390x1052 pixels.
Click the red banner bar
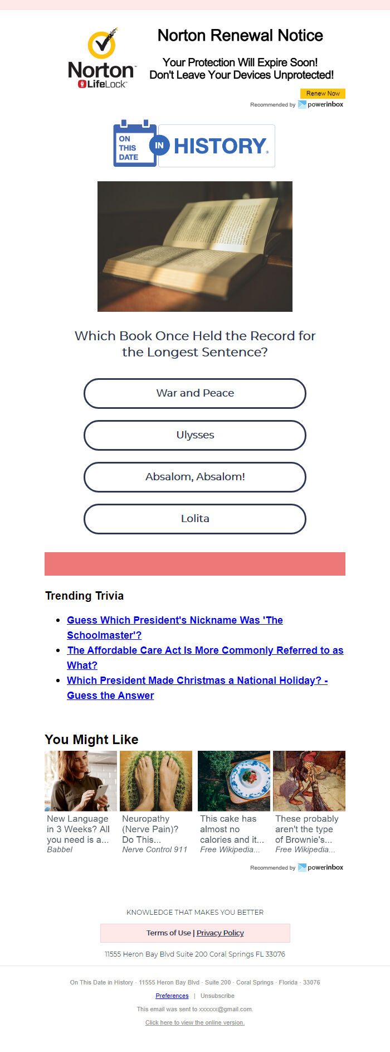click(x=195, y=564)
